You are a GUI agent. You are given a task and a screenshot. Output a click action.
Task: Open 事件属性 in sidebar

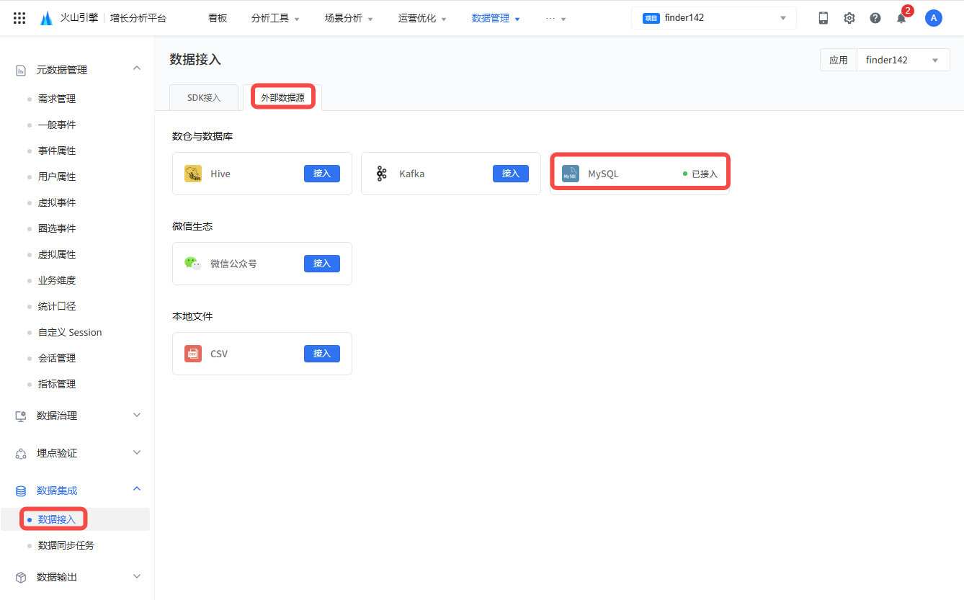[x=57, y=151]
